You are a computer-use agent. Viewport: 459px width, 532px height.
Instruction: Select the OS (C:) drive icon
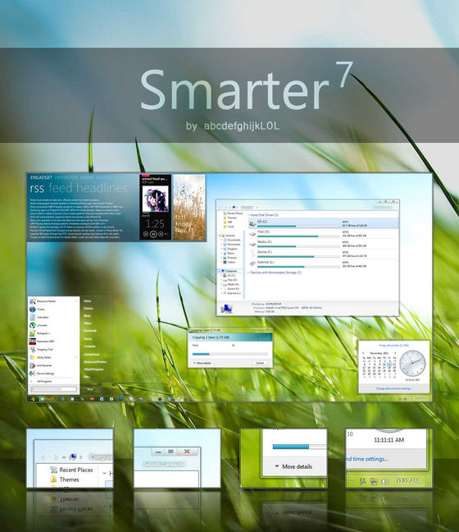pos(252,223)
